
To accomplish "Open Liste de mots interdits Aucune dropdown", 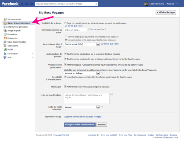I will [82, 107].
